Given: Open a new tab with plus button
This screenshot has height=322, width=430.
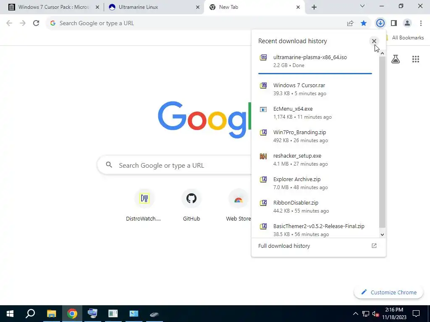Looking at the screenshot, I should [314, 8].
